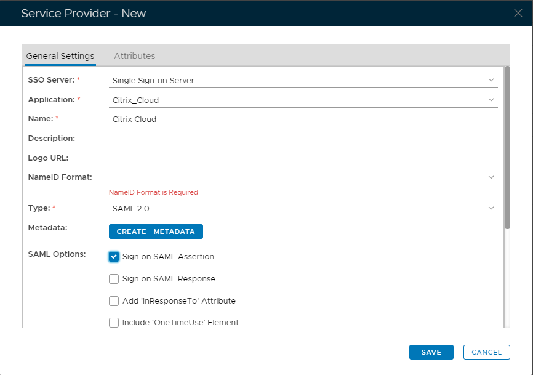
Task: Click the SSO Server dropdown chevron
Action: click(x=491, y=80)
